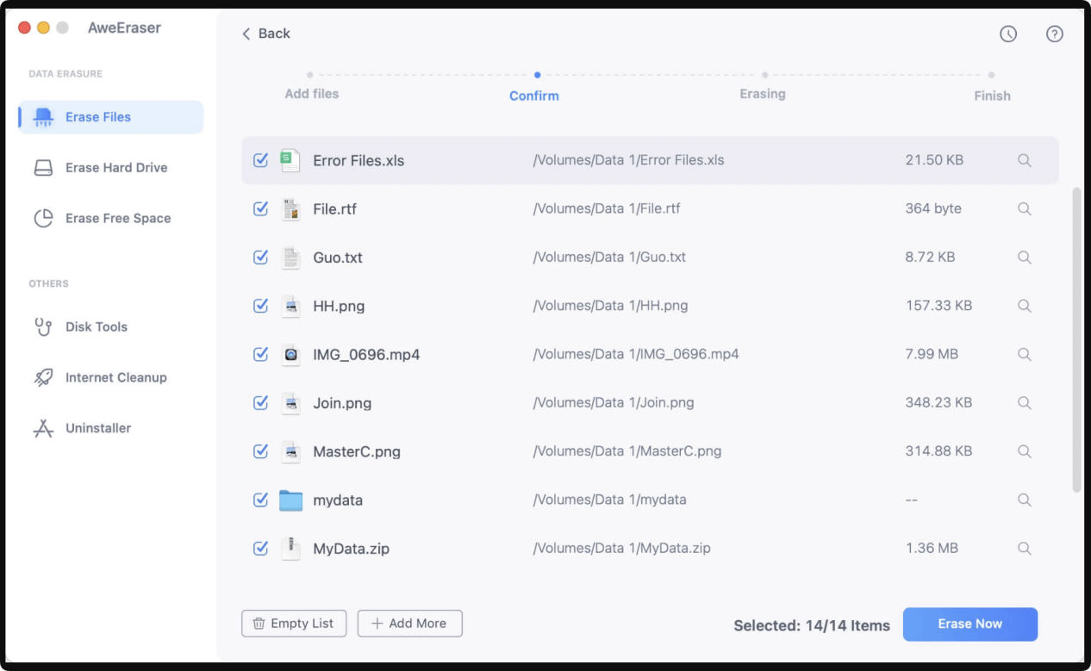
Task: Click the magnifier icon for Join.png
Action: coord(1024,403)
